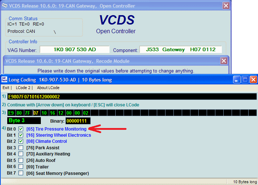Select byte 07 in byte row

(36, 113)
